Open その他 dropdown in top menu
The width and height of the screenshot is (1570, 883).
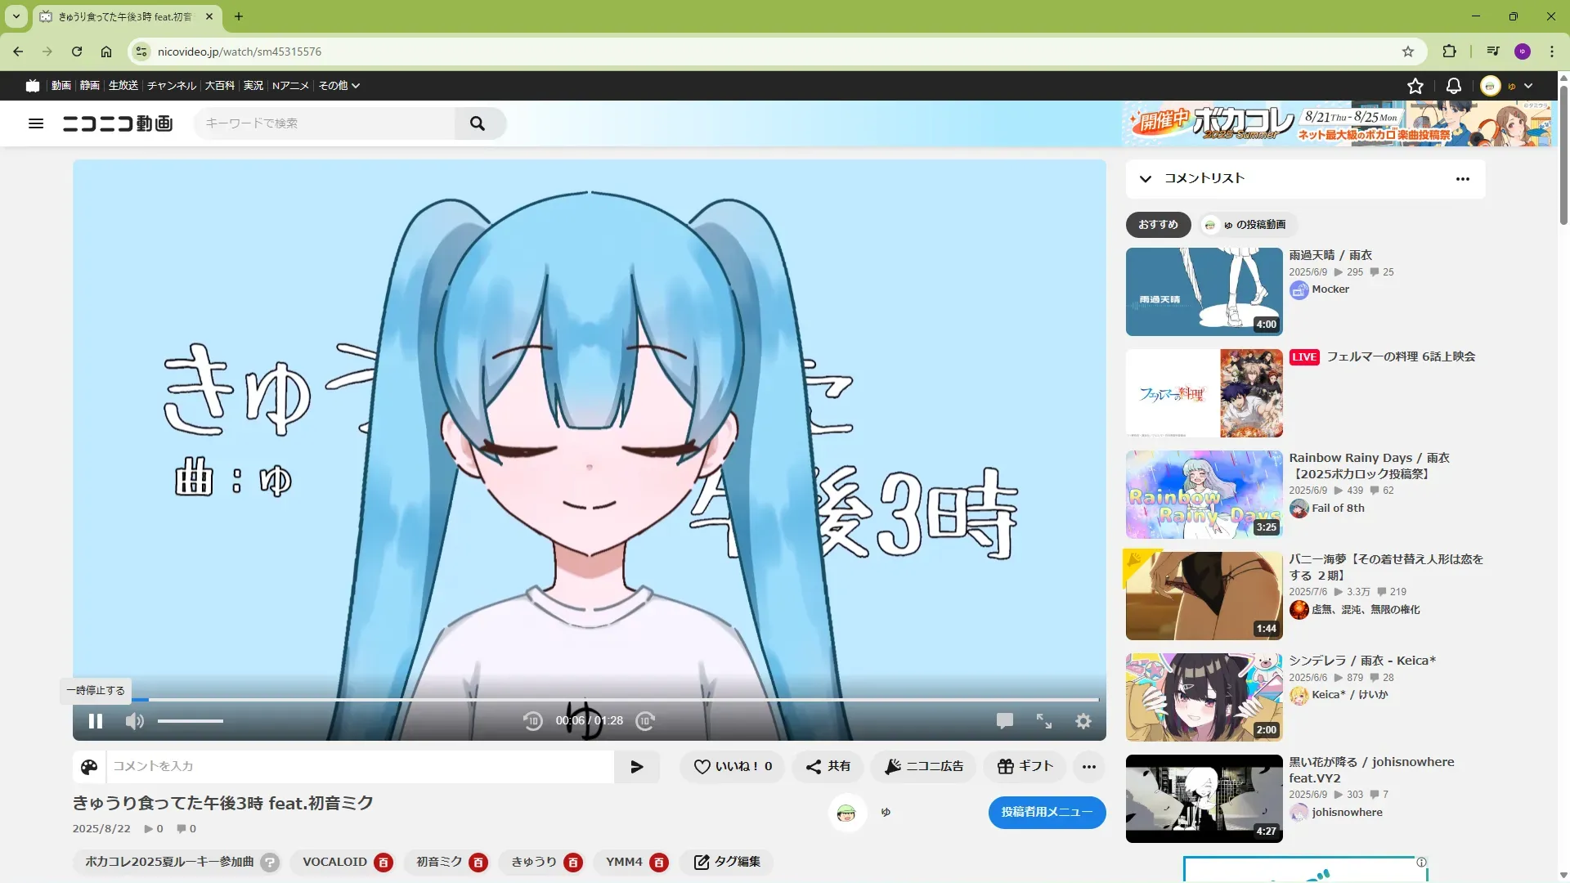[x=339, y=86]
